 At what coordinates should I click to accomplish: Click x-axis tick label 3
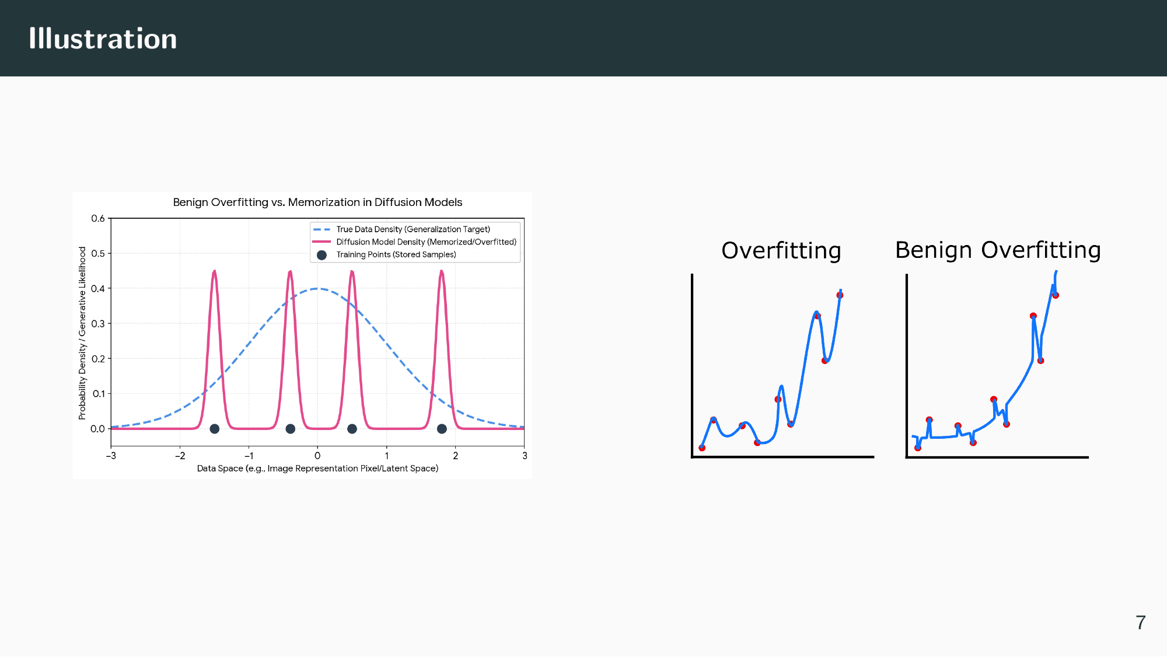click(x=525, y=456)
